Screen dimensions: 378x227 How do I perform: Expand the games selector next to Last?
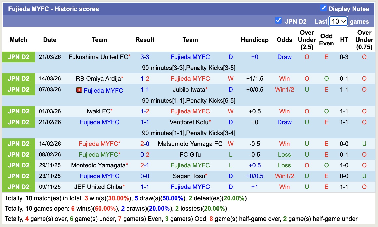click(x=338, y=22)
